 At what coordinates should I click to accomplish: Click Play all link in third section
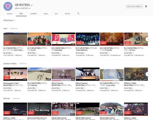click(16, 99)
